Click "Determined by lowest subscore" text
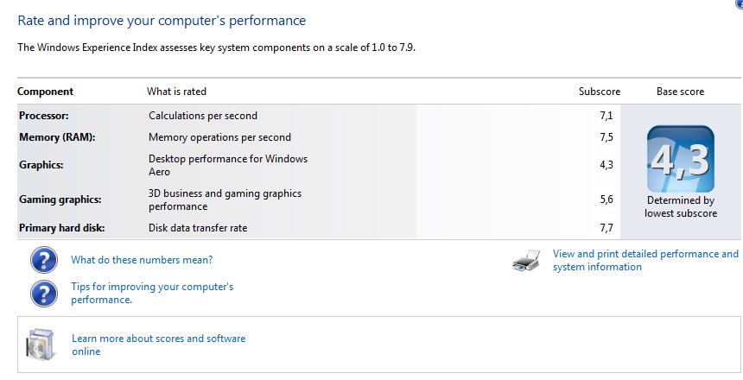The height and width of the screenshot is (380, 743). point(681,206)
